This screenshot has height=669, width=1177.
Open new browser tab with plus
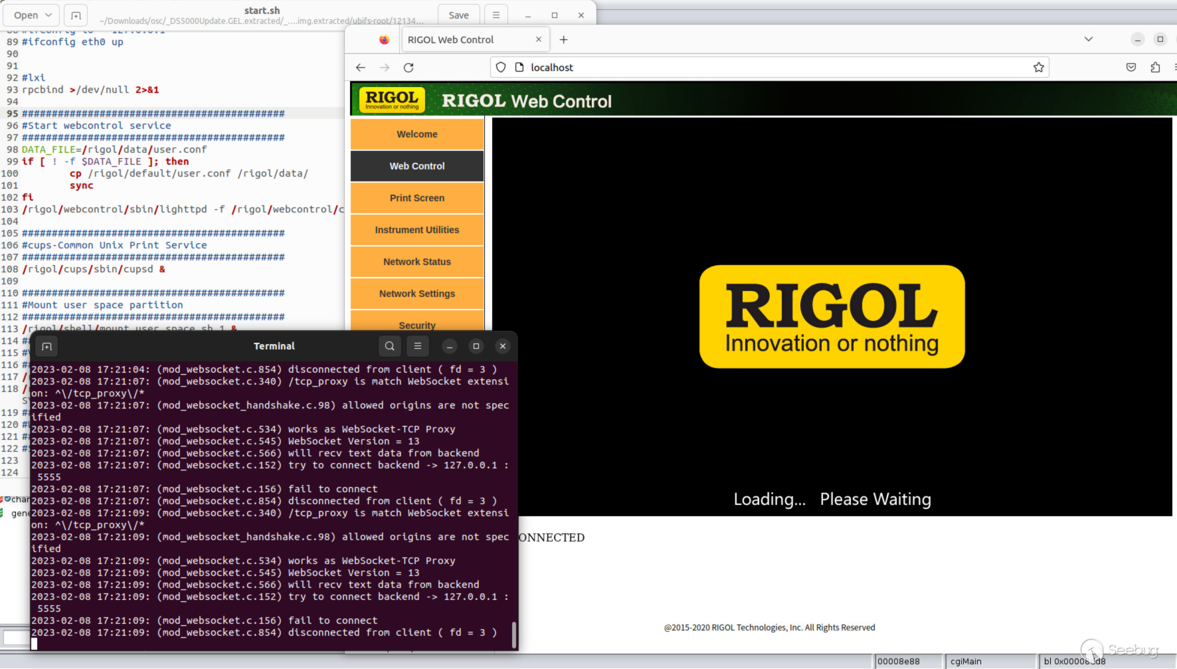(563, 40)
